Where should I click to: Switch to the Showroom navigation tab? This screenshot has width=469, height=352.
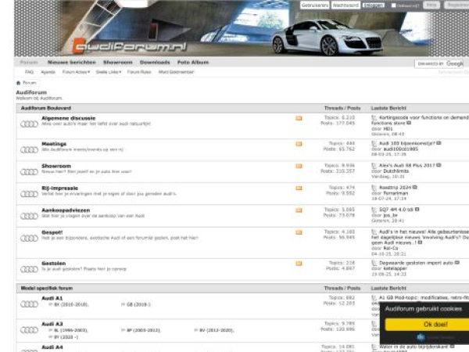coord(118,63)
